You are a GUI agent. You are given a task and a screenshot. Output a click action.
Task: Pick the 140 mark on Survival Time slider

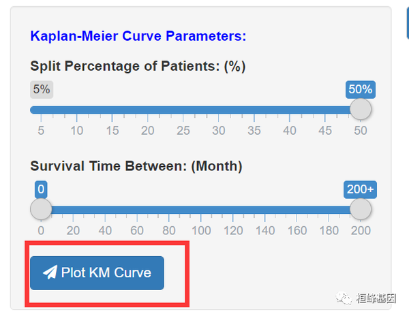point(264,210)
